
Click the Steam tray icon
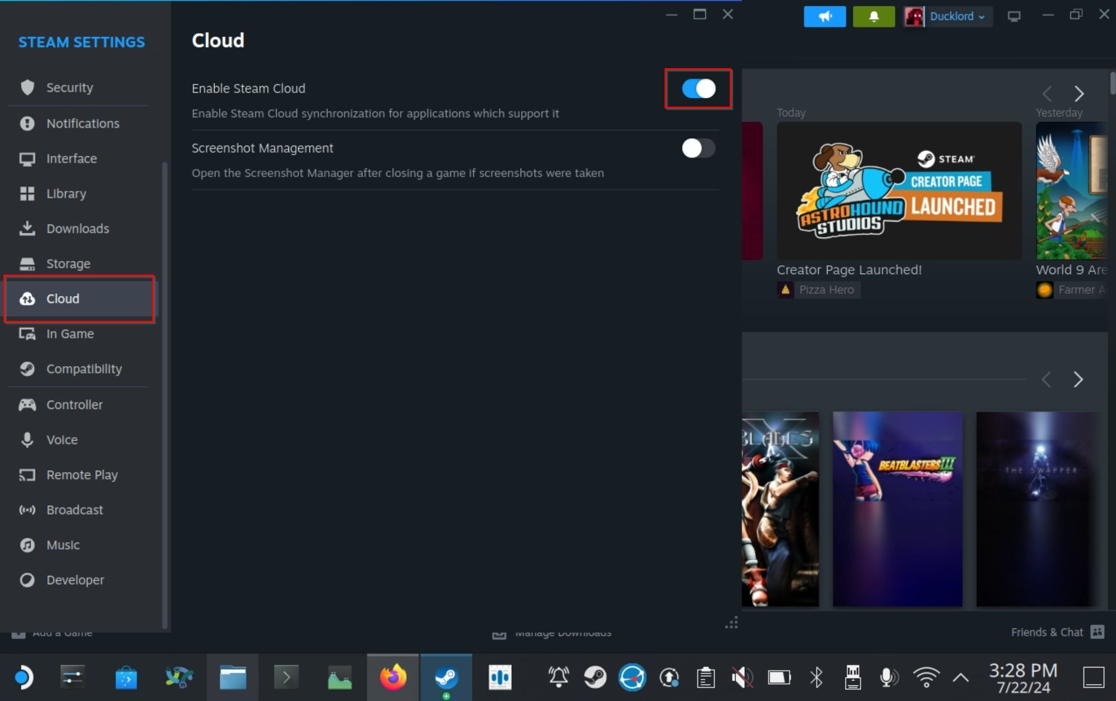tap(595, 677)
